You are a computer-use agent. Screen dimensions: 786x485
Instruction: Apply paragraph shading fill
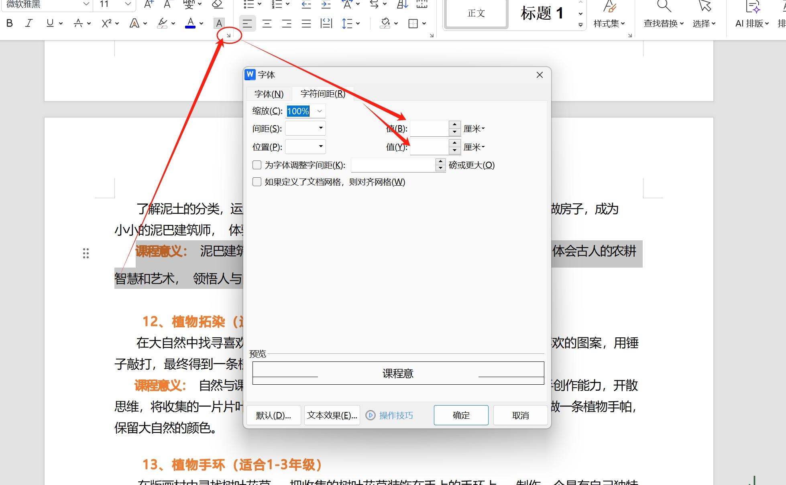pos(385,24)
